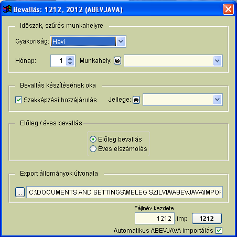Open the Munkahely dropdown list
Viewport: 237px width, 237px height.
coord(217,61)
